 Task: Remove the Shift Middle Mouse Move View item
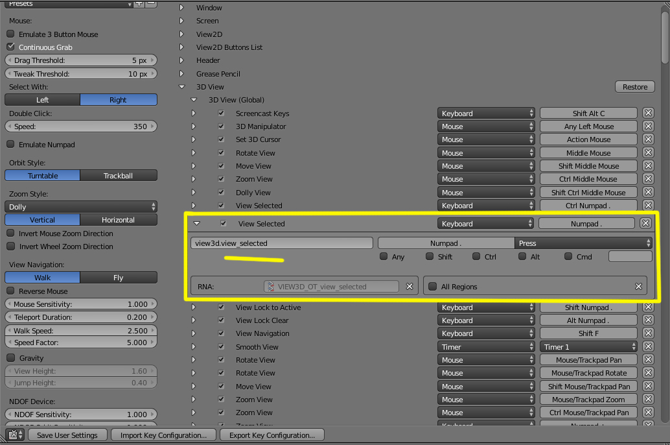(x=648, y=165)
